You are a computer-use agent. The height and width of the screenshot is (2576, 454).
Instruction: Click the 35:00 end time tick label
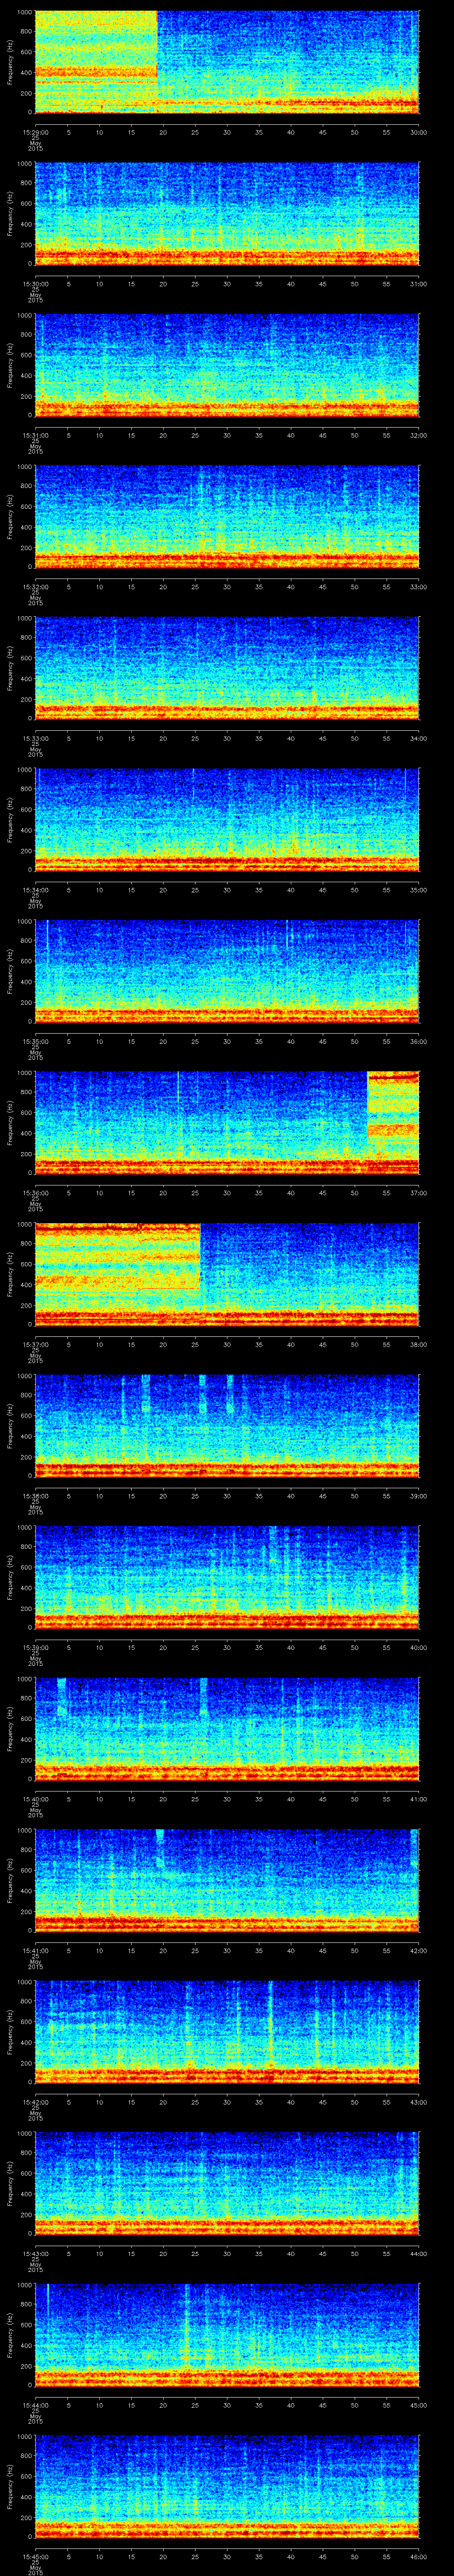click(419, 890)
